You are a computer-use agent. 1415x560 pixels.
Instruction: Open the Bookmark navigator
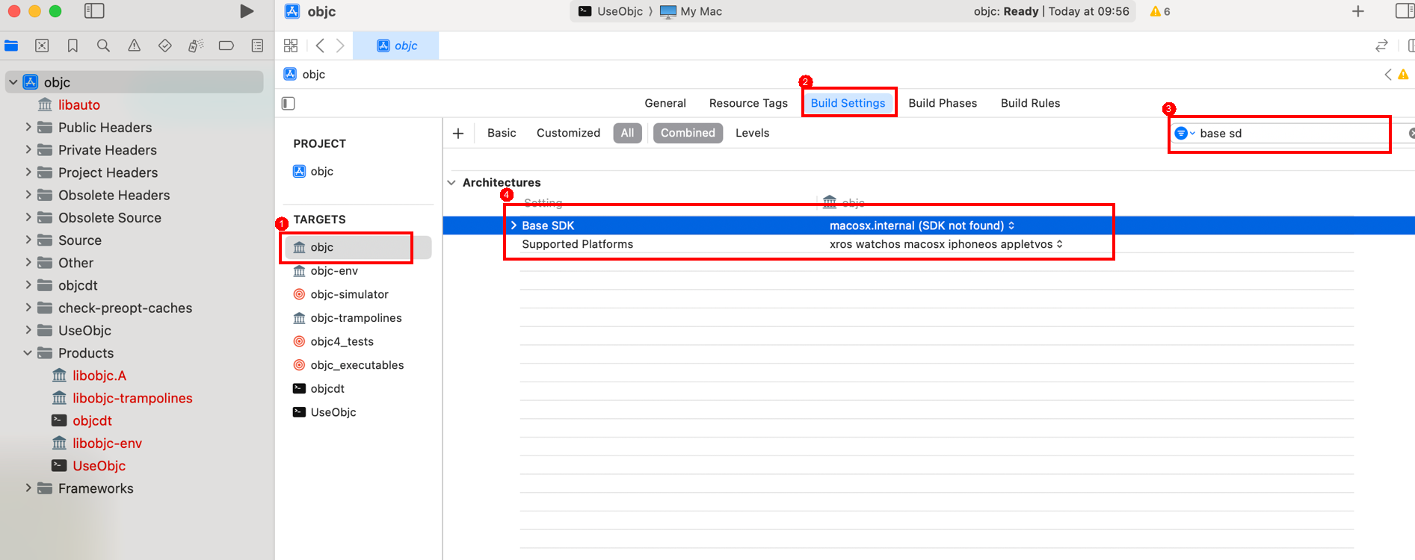click(x=73, y=46)
